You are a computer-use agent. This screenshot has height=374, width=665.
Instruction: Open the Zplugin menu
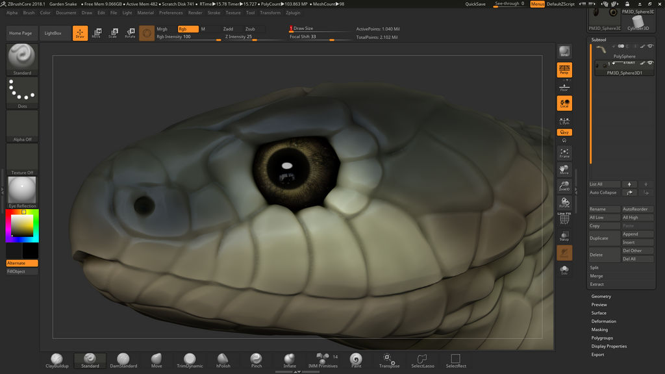click(293, 13)
